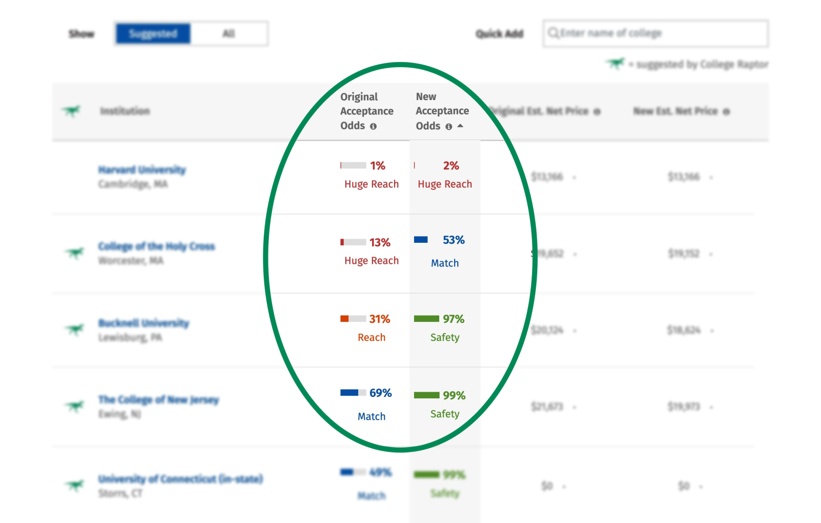Screen dimensions: 821x523
Task: Select Bucknell's 31% original odds value
Action: pos(380,319)
